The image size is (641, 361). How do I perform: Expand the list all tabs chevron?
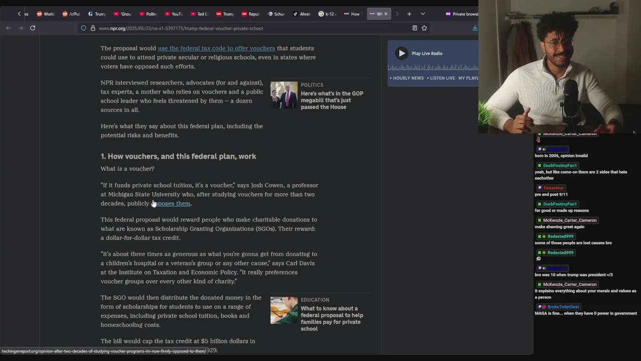(x=423, y=14)
